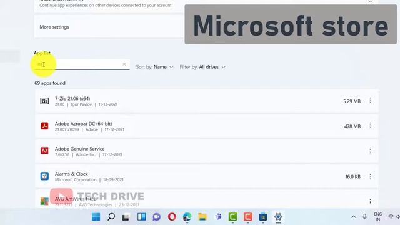Select the Adobe Genuine Service name
Screen dimensions: 400x225
[x=79, y=149]
